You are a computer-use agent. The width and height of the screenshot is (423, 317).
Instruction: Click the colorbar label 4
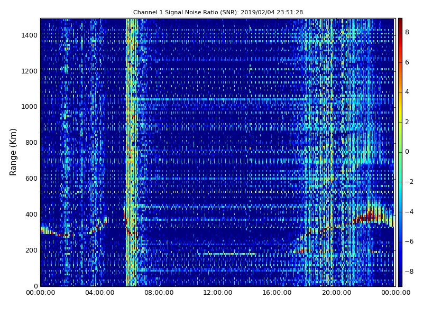[x=407, y=92]
